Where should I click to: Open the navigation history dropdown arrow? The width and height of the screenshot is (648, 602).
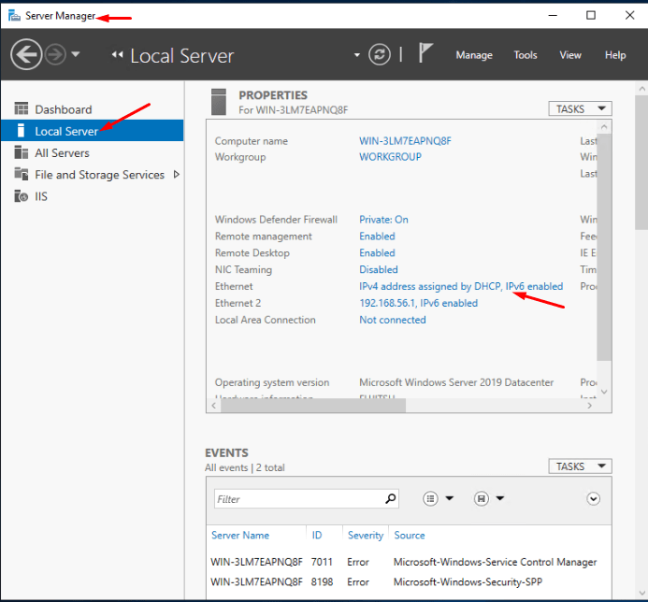pyautogui.click(x=76, y=55)
